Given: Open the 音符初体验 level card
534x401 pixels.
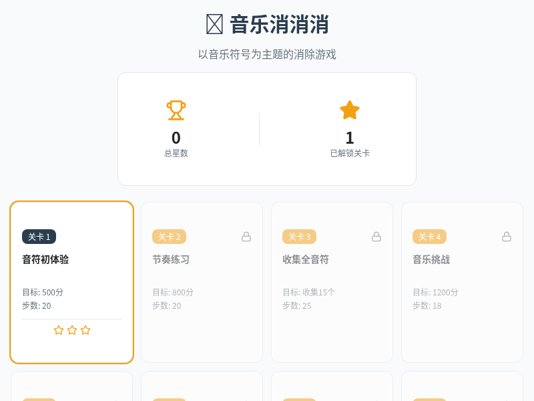Looking at the screenshot, I should (71, 281).
